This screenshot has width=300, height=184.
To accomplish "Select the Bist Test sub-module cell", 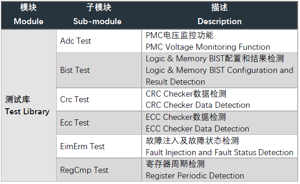I will pyautogui.click(x=99, y=70).
